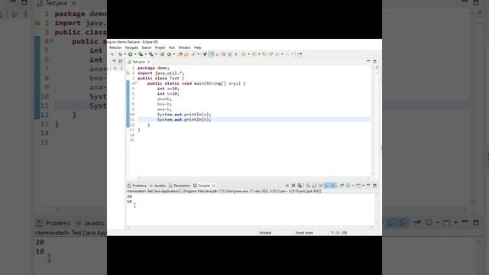Switch to the Problems tab
The image size is (489, 275).
pyautogui.click(x=137, y=186)
